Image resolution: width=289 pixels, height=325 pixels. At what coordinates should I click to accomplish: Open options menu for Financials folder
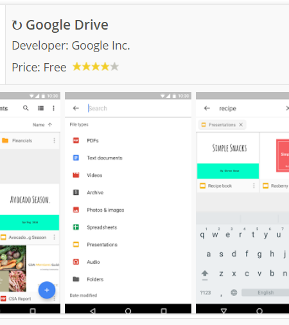point(54,141)
